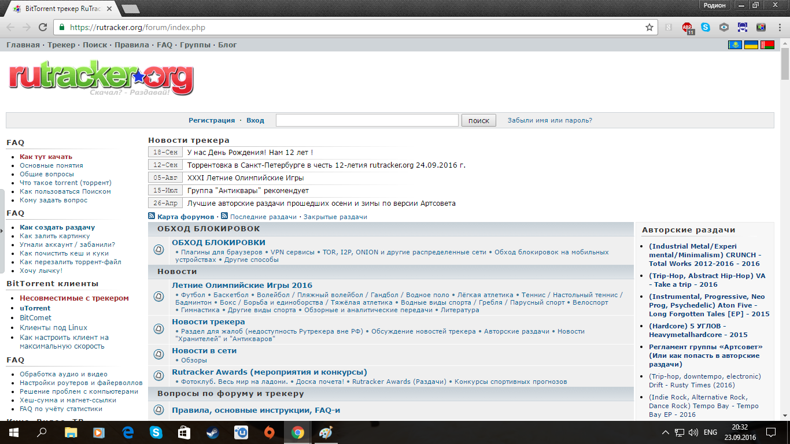790x444 pixels.
Task: Open the ОБХОД БЛОКИРОВКИ forum link
Action: click(219, 242)
